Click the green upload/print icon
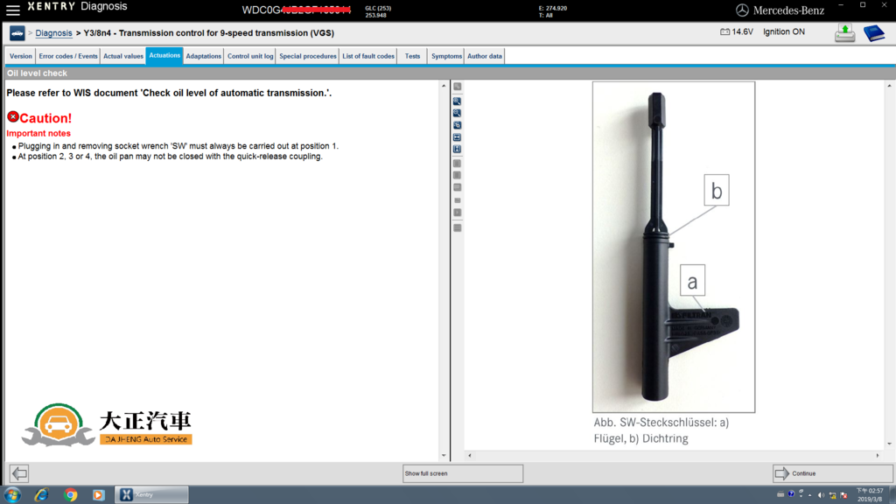This screenshot has width=896, height=504. coord(844,32)
